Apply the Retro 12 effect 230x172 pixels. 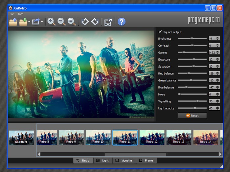152,138
